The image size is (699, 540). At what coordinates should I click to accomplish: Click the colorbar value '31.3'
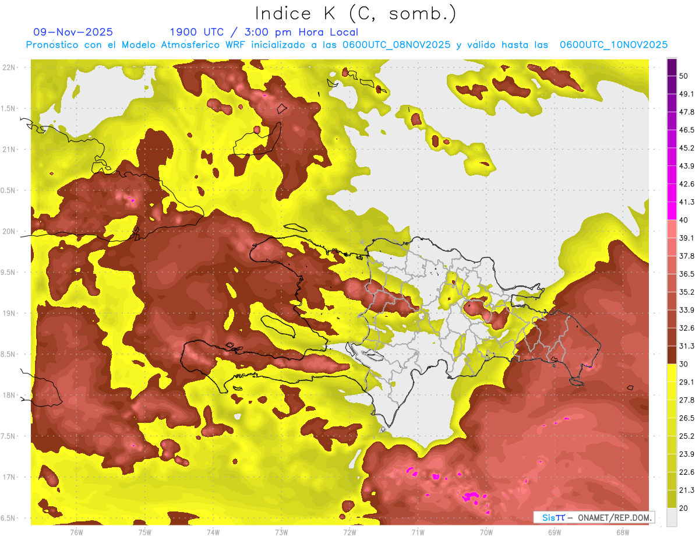click(686, 346)
